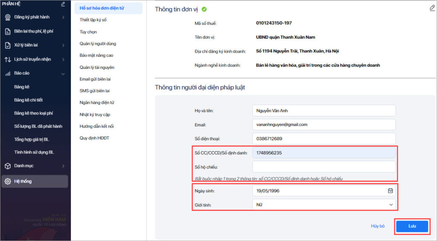437x241 pixels.
Task: Open Ngân hàng điện tử
Action: tap(97, 103)
